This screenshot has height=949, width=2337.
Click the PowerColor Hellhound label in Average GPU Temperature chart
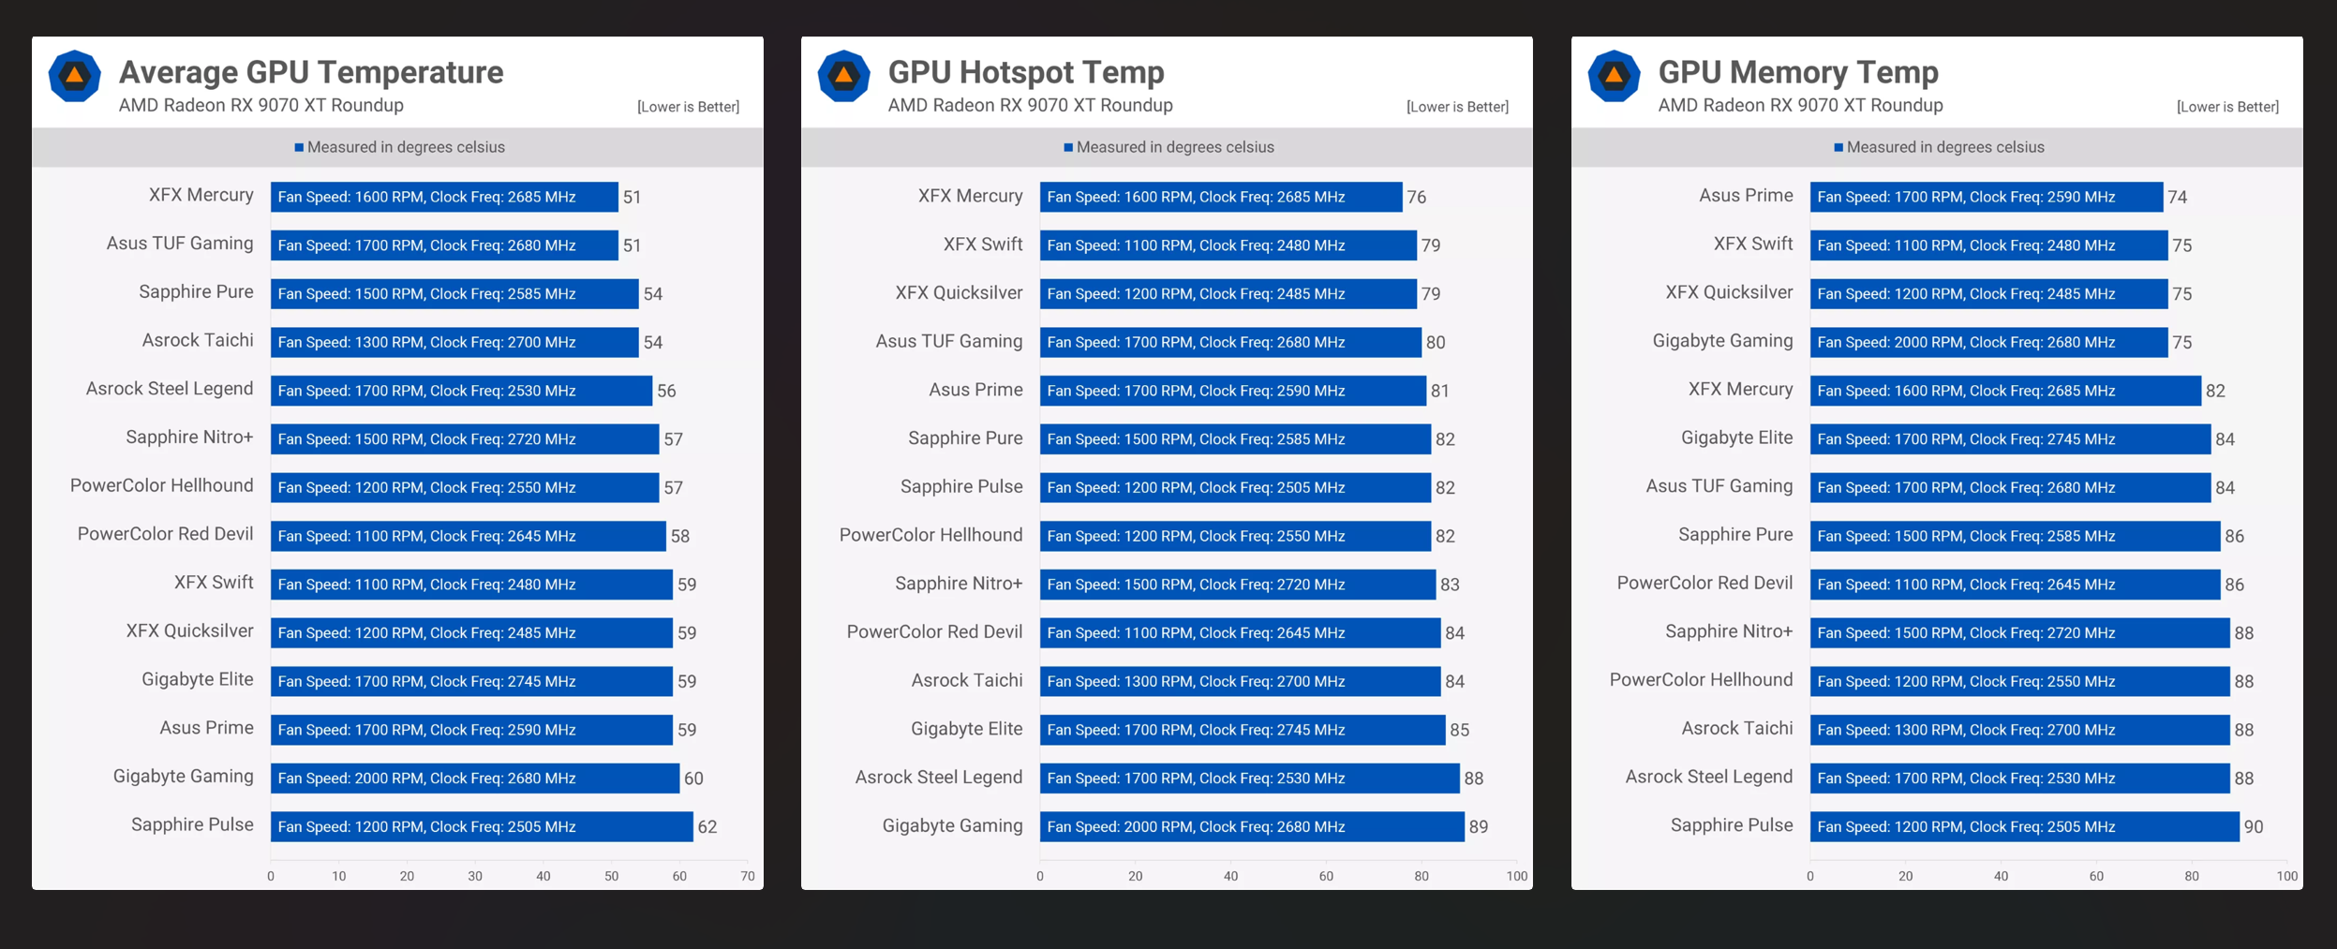click(x=162, y=485)
